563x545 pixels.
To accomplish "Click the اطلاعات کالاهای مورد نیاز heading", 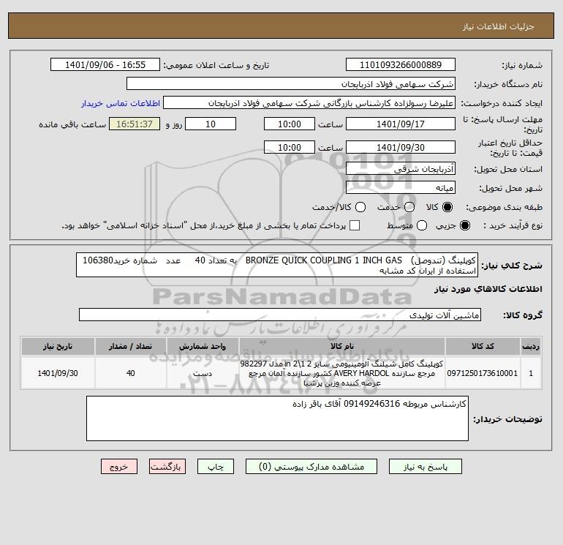I will [x=488, y=289].
